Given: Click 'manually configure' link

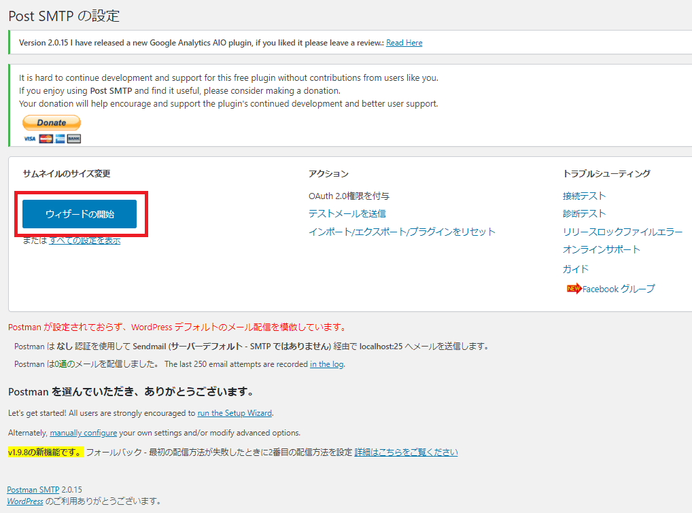Looking at the screenshot, I should tap(84, 433).
